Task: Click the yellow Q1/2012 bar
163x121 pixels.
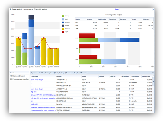Action: click(44, 51)
